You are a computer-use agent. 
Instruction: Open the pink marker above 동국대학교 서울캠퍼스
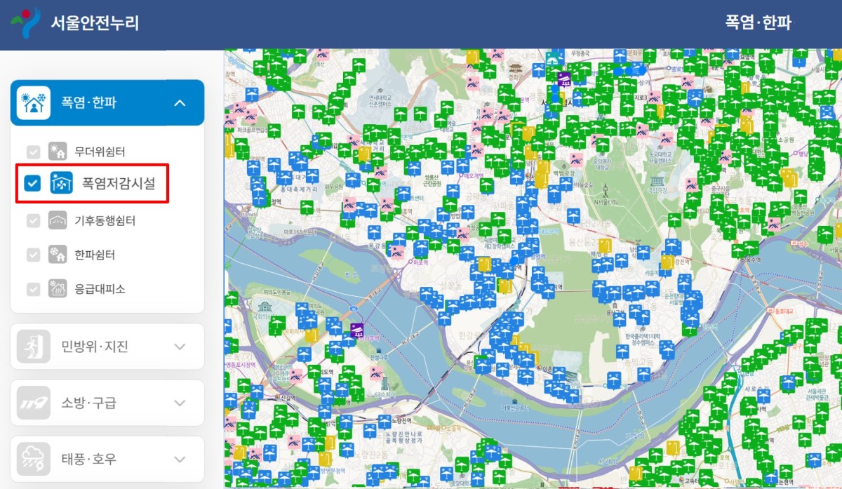point(667,138)
